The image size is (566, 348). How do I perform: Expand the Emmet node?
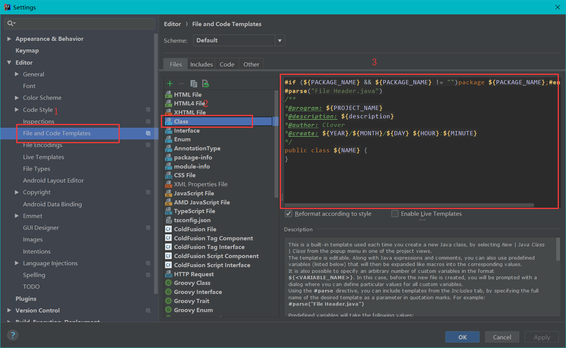pos(17,216)
